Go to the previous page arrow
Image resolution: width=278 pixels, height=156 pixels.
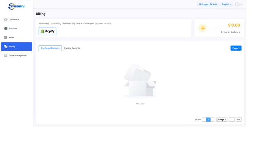coord(204,120)
